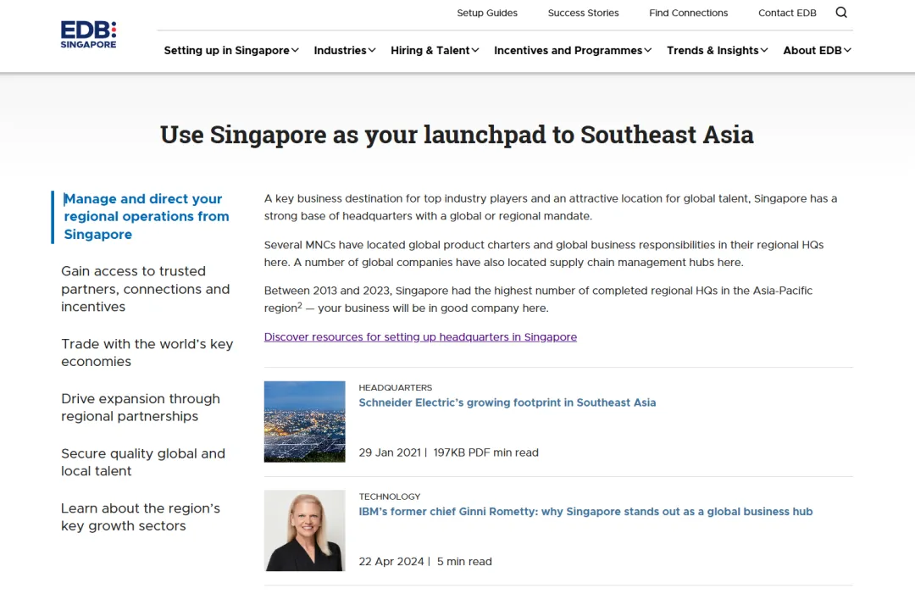Open Schneider Electric's growing footprint article
The width and height of the screenshot is (915, 605).
click(x=507, y=402)
